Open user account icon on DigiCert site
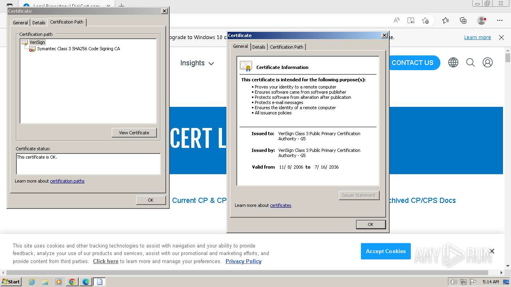 (x=487, y=63)
